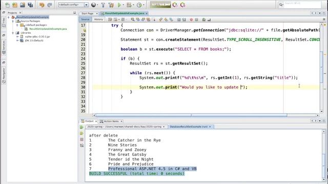Click the Open Project toolbar icon
This screenshot has height=184, width=328.
[23, 5]
